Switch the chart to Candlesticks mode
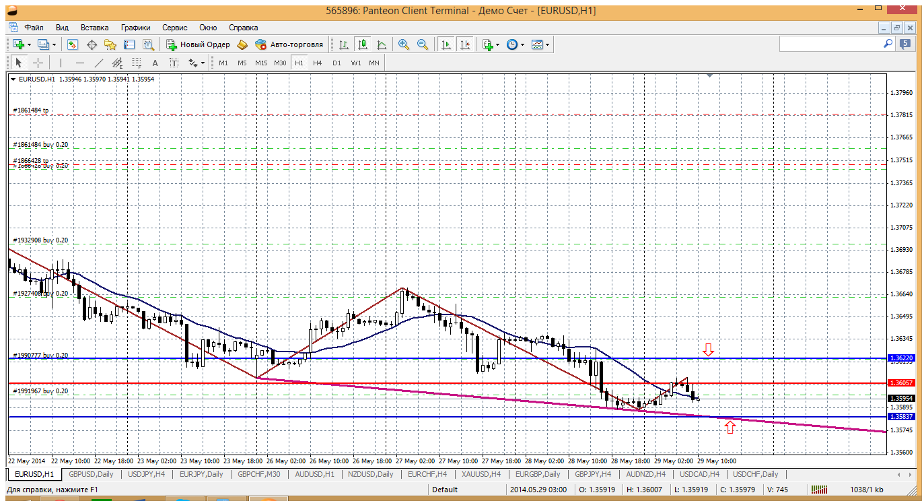The height and width of the screenshot is (501, 922). 363,44
